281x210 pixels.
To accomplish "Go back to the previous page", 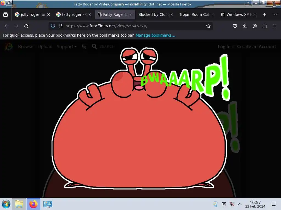I will 7,26.
